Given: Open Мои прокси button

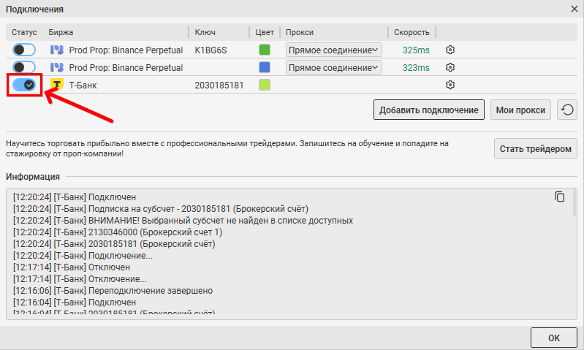Looking at the screenshot, I should click(x=520, y=110).
